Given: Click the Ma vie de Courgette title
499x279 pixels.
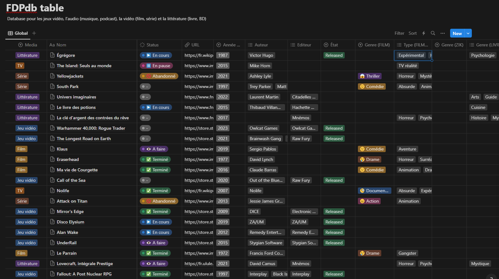Looking at the screenshot, I should click(77, 170).
